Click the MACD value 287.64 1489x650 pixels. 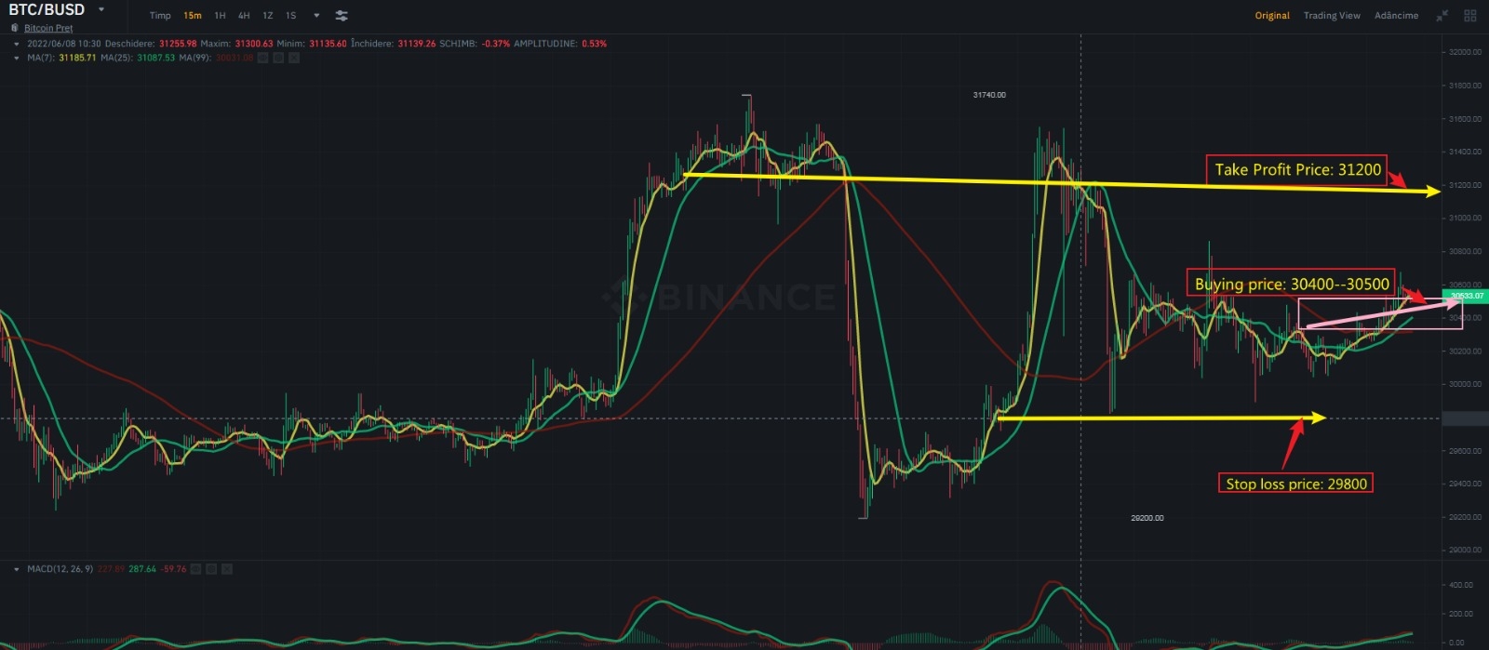142,569
